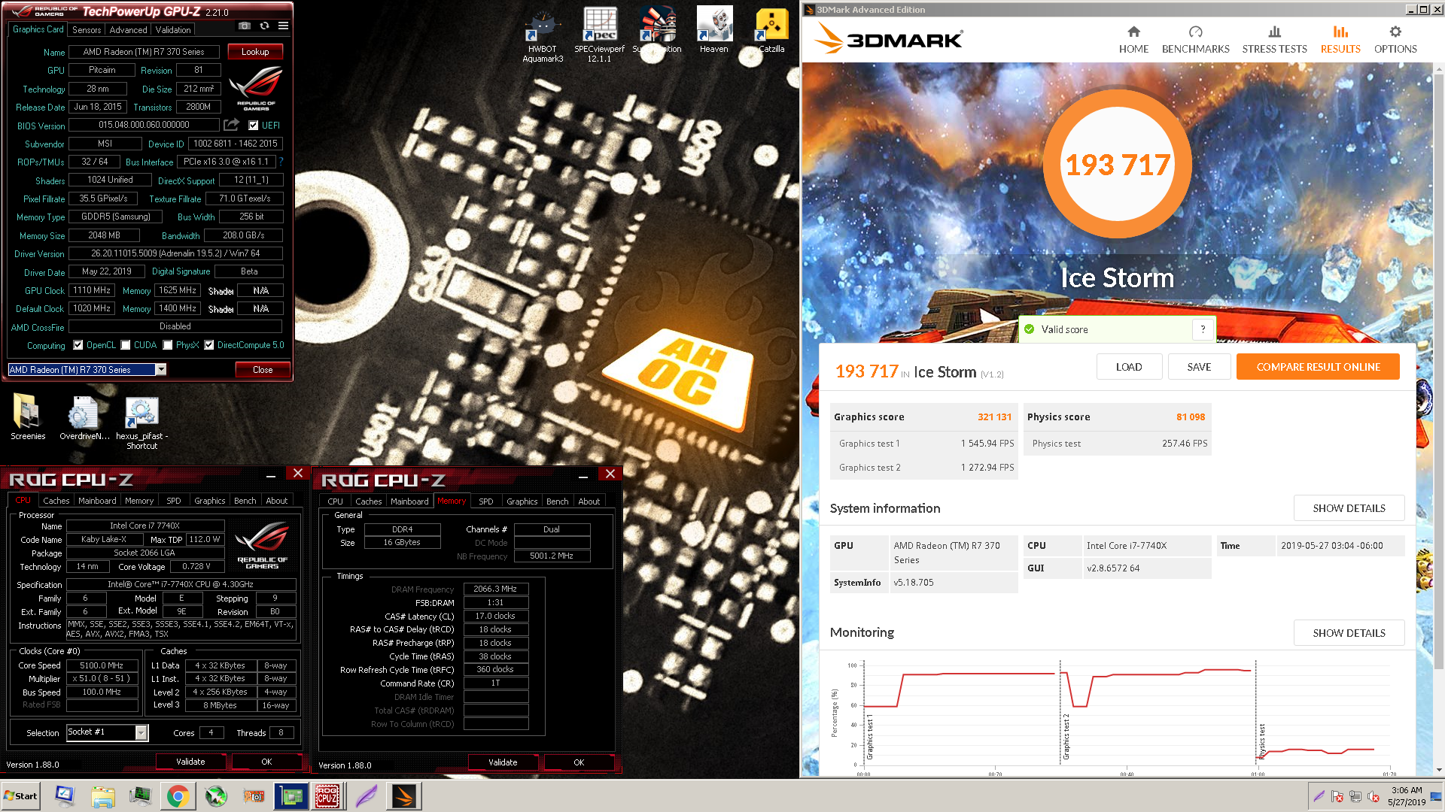Click the BIOS export share icon
Image resolution: width=1445 pixels, height=812 pixels.
232,125
